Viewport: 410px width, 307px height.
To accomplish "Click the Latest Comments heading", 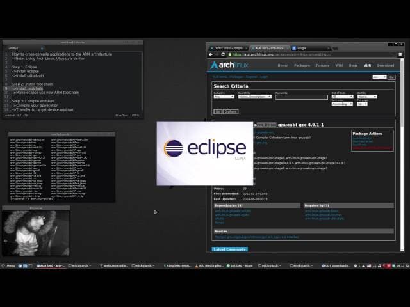I will [x=229, y=249].
